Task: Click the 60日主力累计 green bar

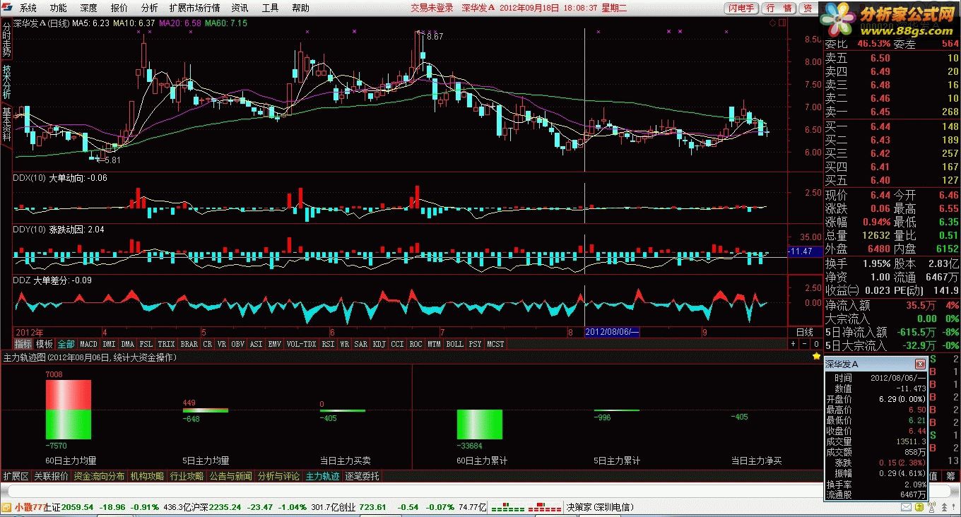Action: pyautogui.click(x=480, y=424)
